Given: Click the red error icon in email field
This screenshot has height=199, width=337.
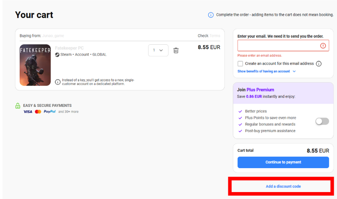Looking at the screenshot, I should click(323, 46).
